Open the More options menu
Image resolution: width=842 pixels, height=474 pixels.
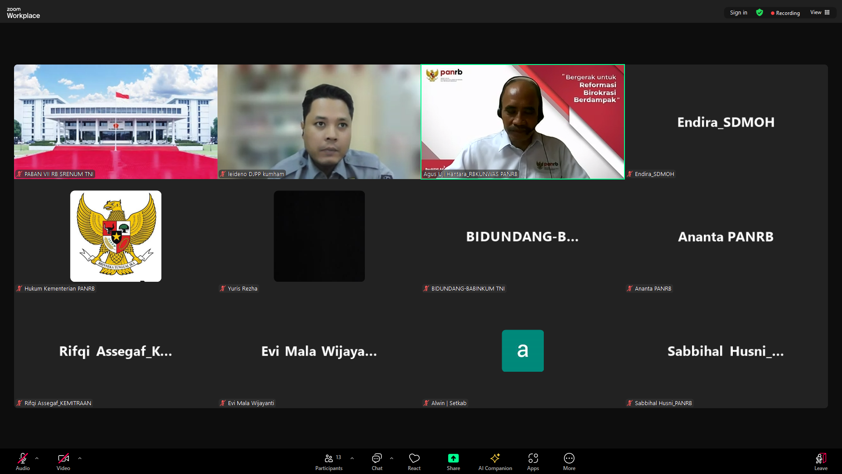(569, 461)
